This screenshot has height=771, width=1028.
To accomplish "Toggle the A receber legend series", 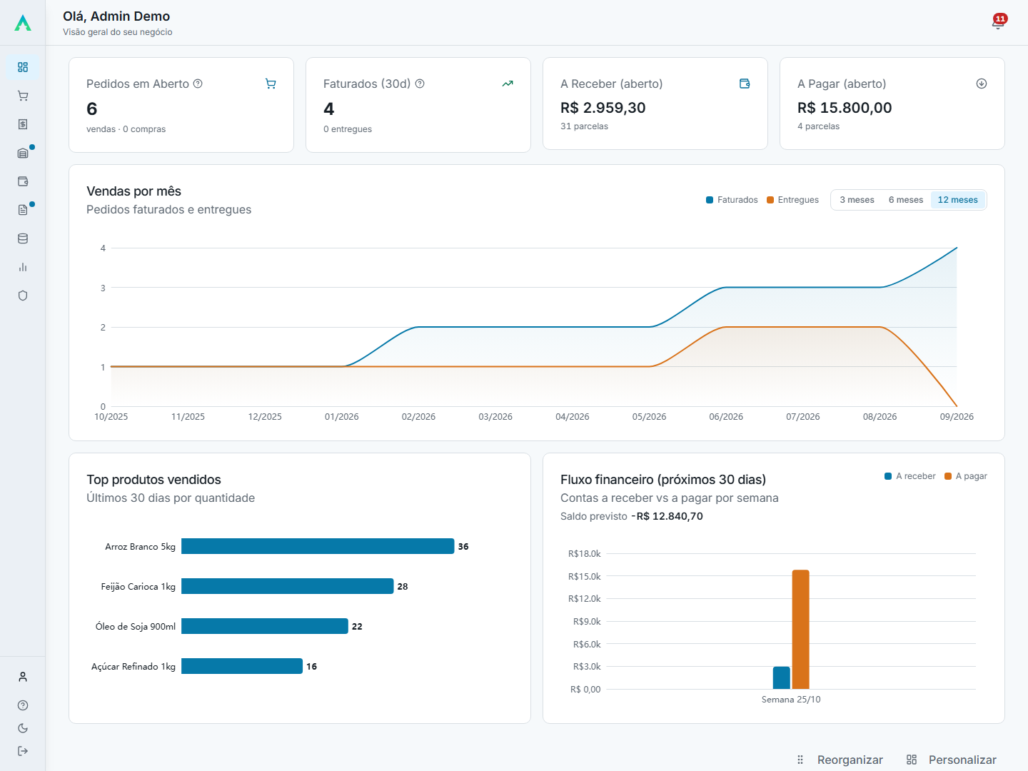I will 910,476.
